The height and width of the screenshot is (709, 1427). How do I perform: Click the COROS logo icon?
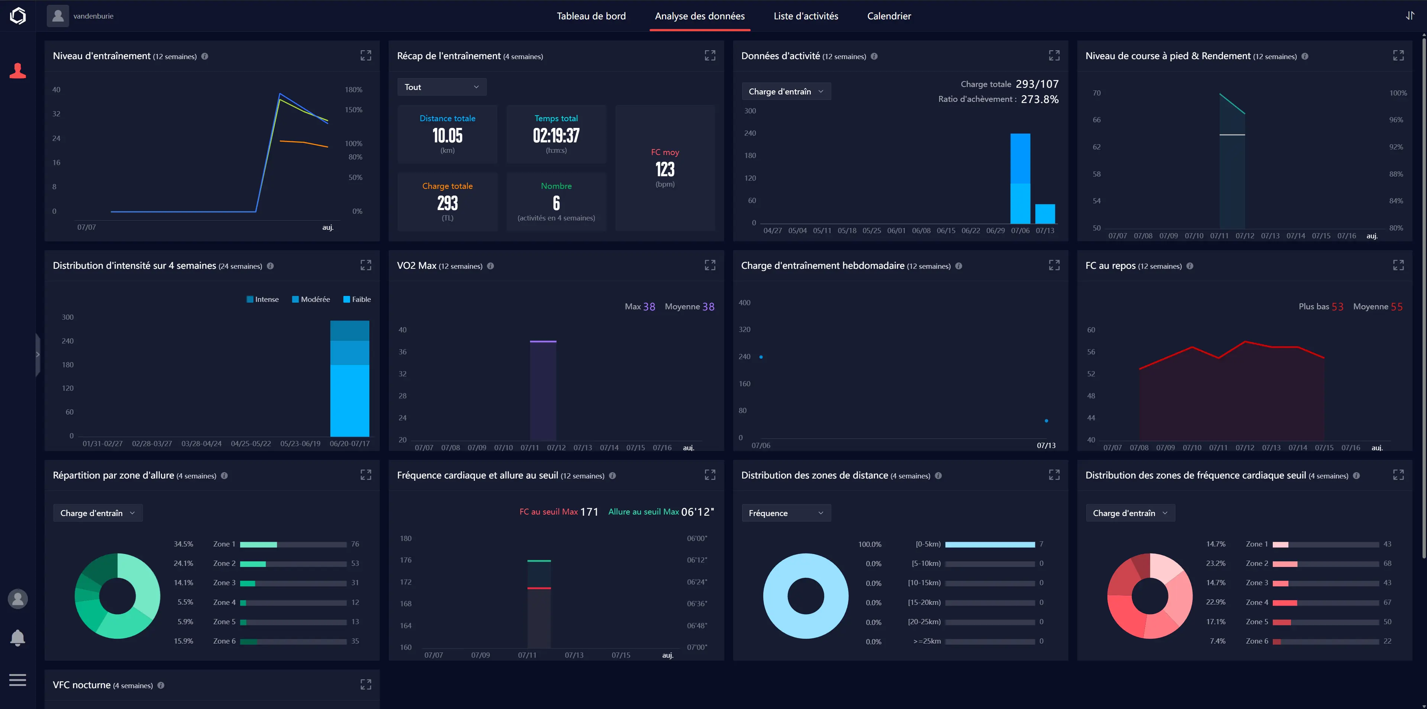18,16
